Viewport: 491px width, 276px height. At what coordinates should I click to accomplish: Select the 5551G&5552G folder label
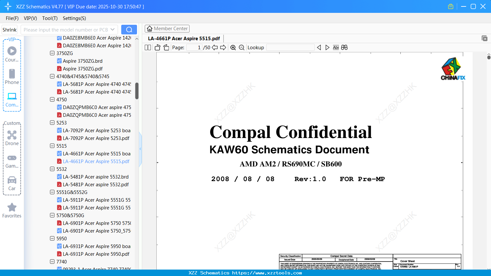click(x=72, y=192)
